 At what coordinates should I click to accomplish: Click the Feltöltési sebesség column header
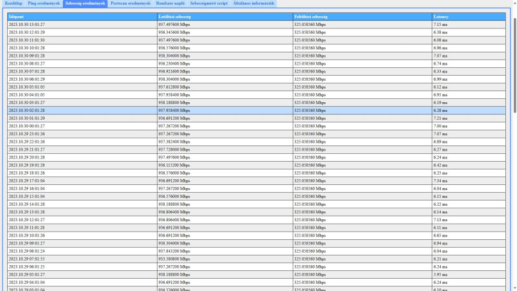tap(363, 17)
